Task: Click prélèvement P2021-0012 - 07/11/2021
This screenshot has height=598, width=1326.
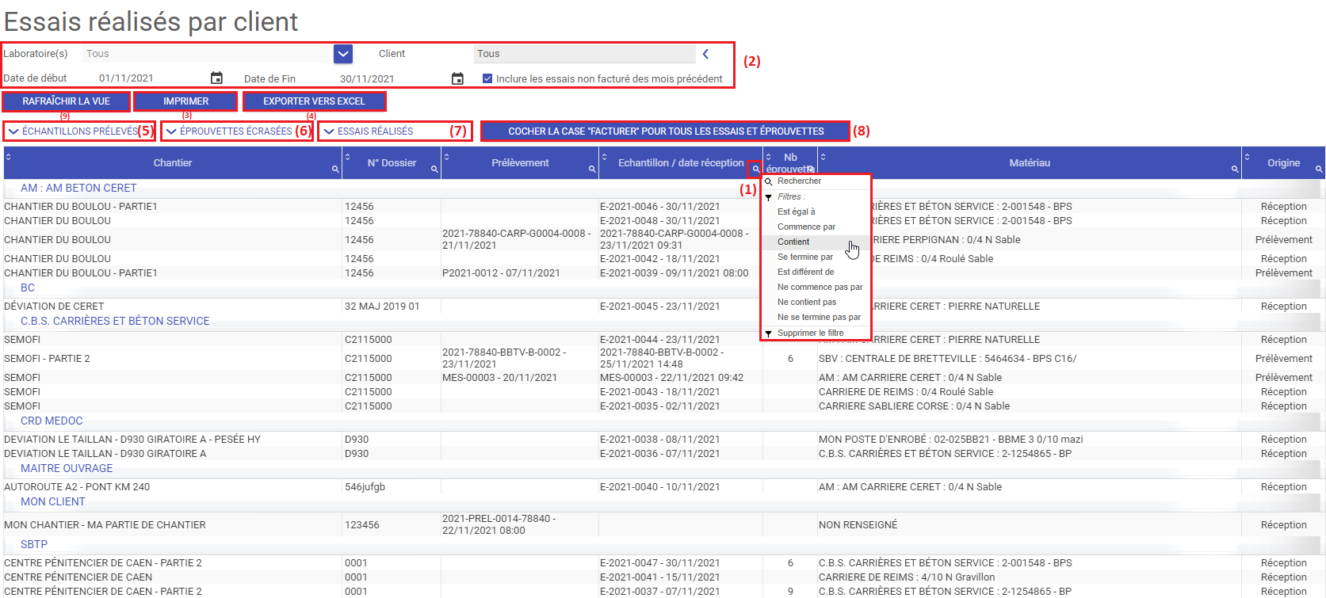Action: point(501,273)
